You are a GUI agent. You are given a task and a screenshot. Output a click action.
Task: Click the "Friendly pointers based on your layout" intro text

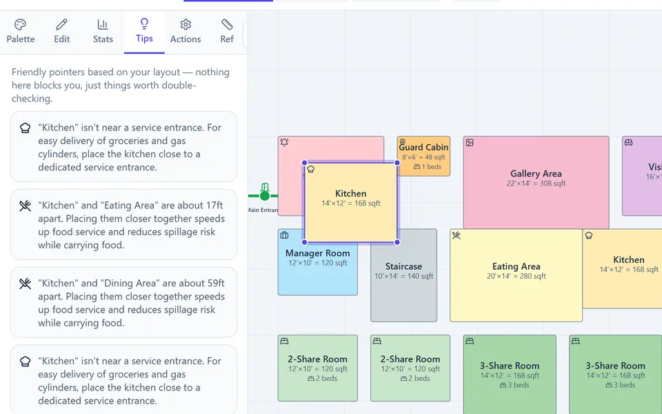(x=121, y=85)
